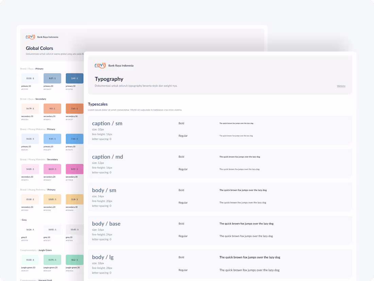Click the Bank Raya Indonesia label on Typography card
The width and height of the screenshot is (374, 281).
tap(121, 65)
